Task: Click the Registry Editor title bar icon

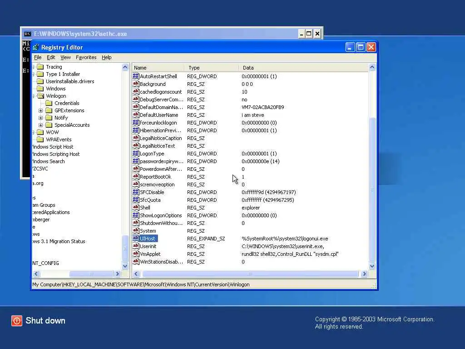Action: (36, 47)
